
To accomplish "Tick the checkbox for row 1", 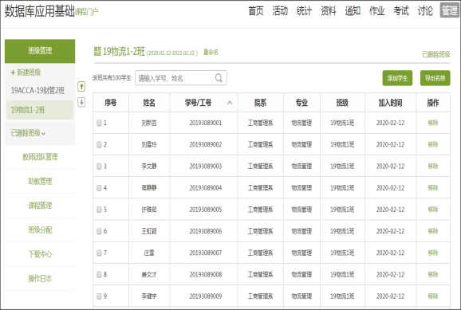I will tap(99, 123).
